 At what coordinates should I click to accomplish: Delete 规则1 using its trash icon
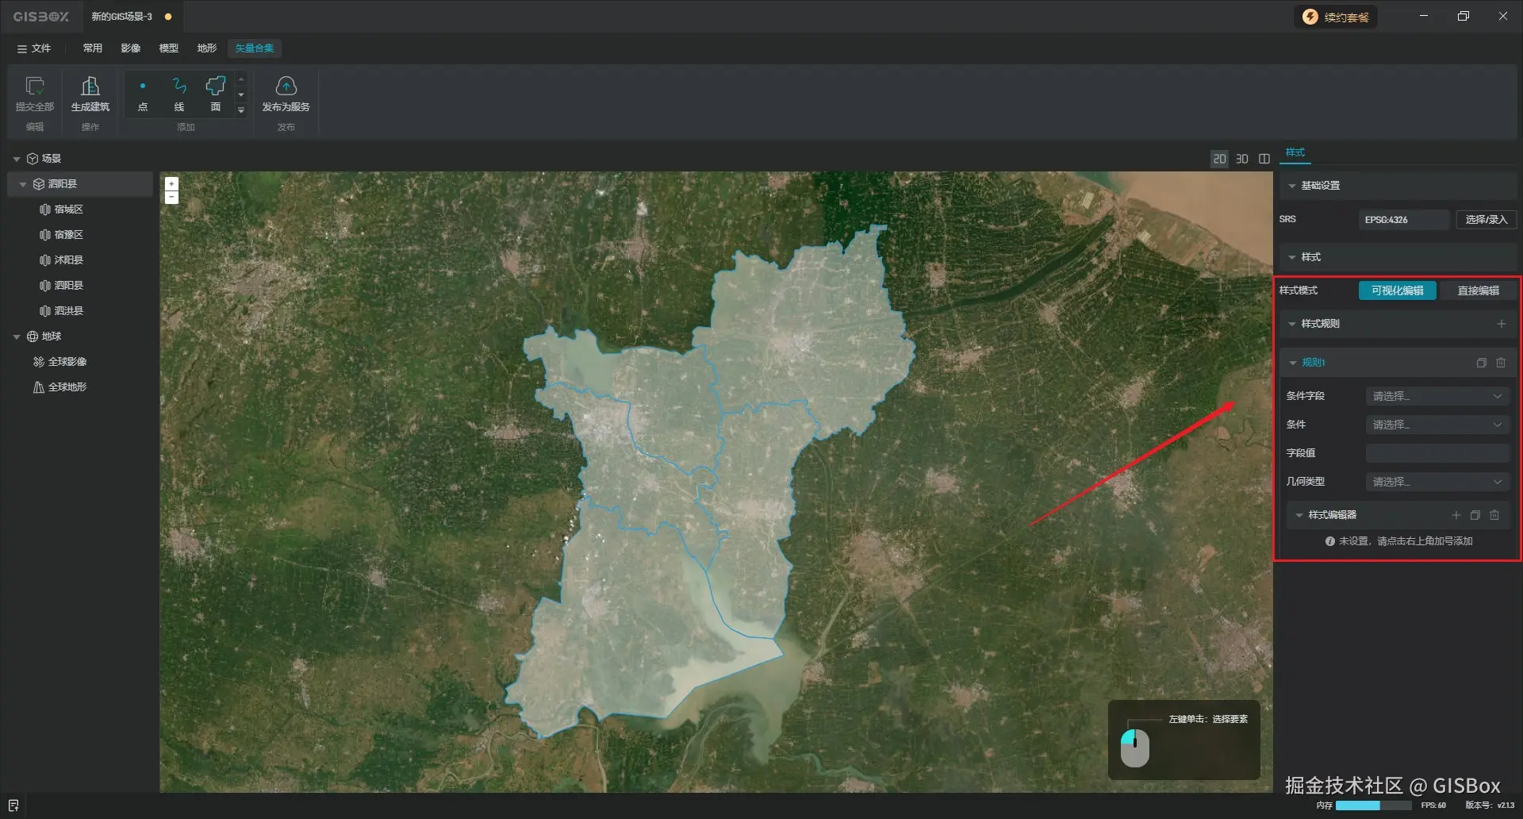coord(1501,363)
